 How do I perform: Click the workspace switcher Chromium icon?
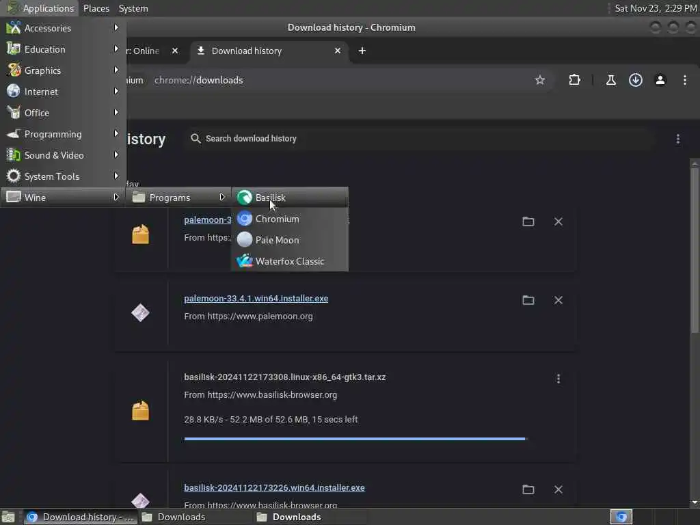(x=621, y=517)
